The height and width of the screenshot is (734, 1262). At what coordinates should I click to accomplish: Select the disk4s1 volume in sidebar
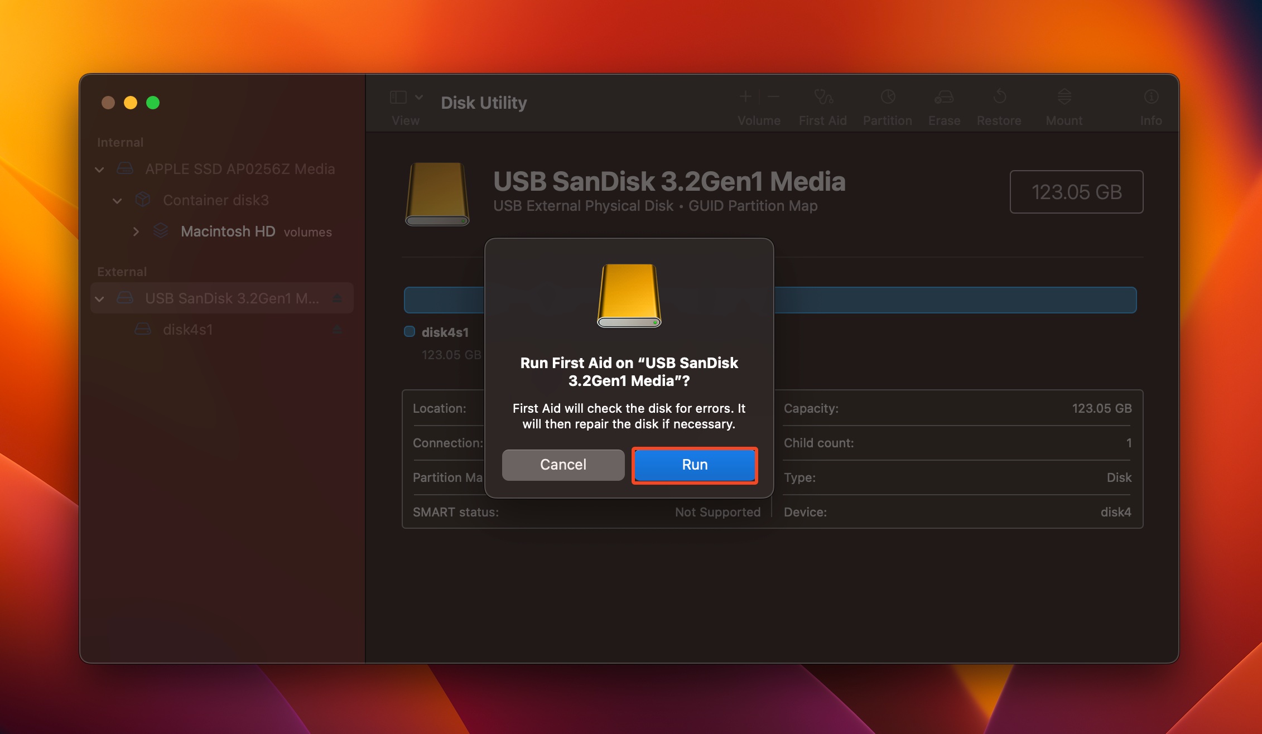pyautogui.click(x=186, y=329)
